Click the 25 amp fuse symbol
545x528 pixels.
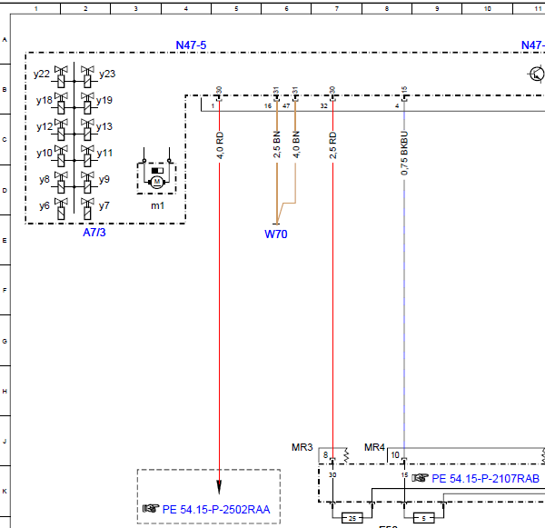pos(352,518)
